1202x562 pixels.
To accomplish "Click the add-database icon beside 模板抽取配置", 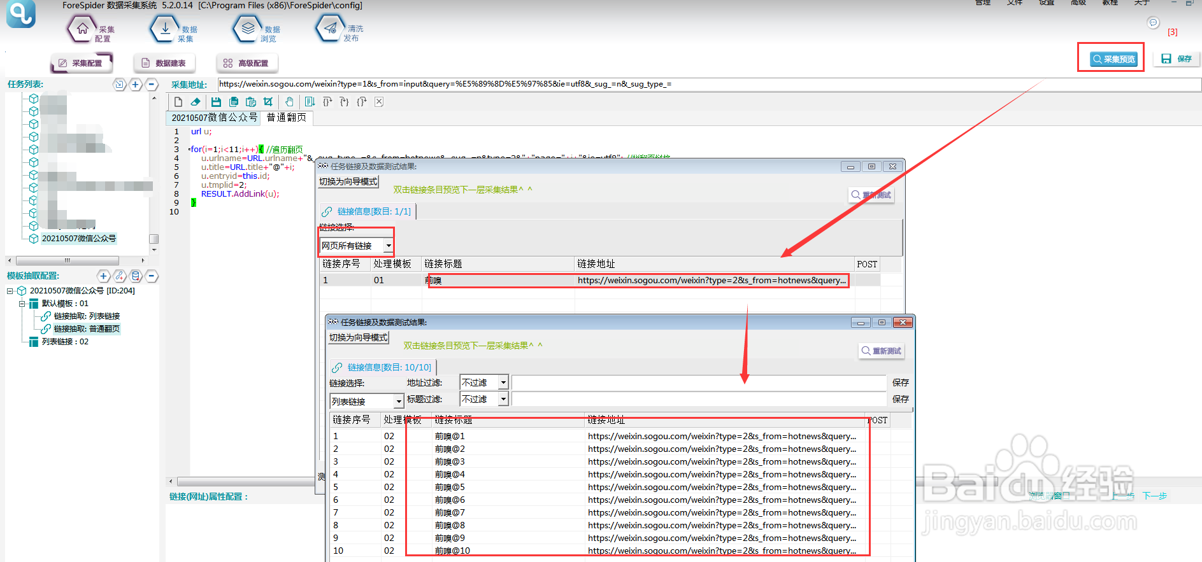I will click(136, 276).
